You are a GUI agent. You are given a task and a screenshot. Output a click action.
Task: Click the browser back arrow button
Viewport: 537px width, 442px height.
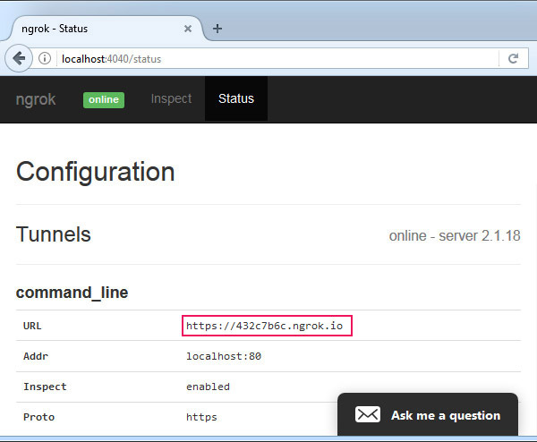coord(19,58)
